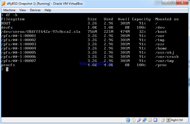190x124 pixels.
Task: Open the Help menu
Action: 48,10
